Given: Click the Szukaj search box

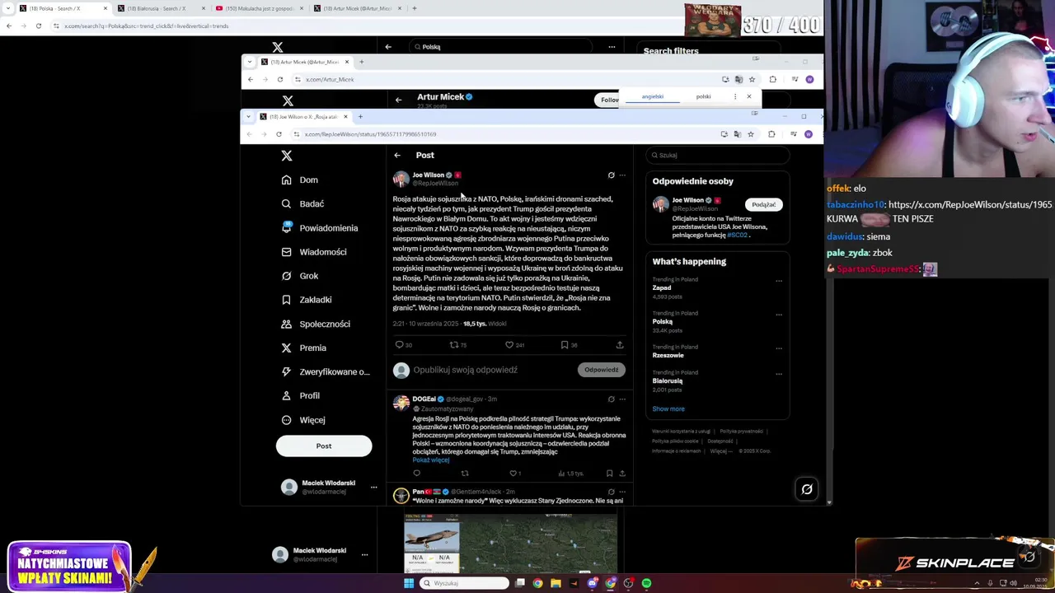Looking at the screenshot, I should tap(717, 155).
